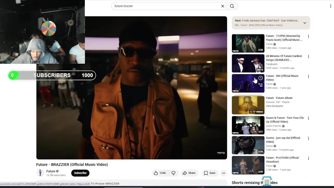Click the #Future hashtag in description
334x188 pixels.
pos(100,184)
